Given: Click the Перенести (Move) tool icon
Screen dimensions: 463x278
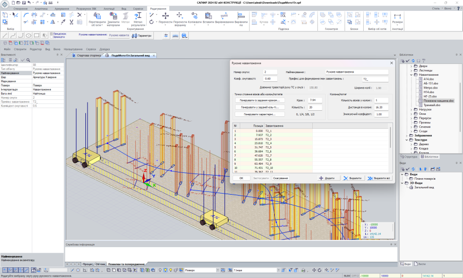Looking at the screenshot, I should (165, 16).
